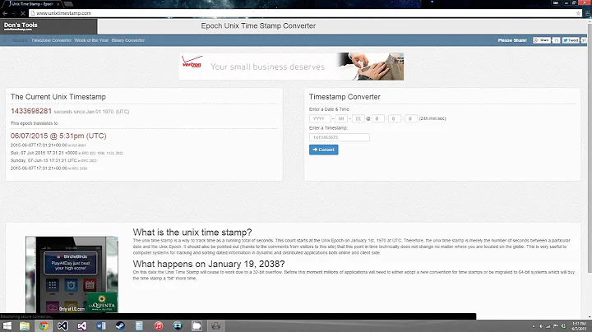Click the browser forward arrow
The width and height of the screenshot is (592, 332).
click(x=14, y=13)
